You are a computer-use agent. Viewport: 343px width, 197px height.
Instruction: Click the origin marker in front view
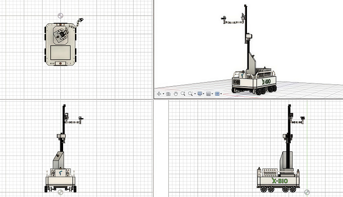(x=61, y=192)
